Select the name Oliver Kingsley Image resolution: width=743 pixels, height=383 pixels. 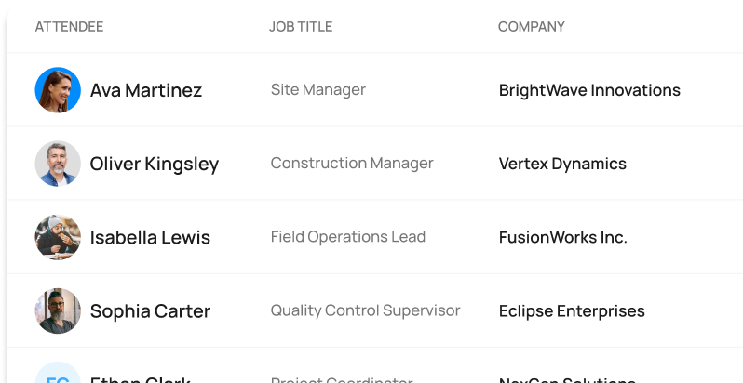tap(155, 164)
